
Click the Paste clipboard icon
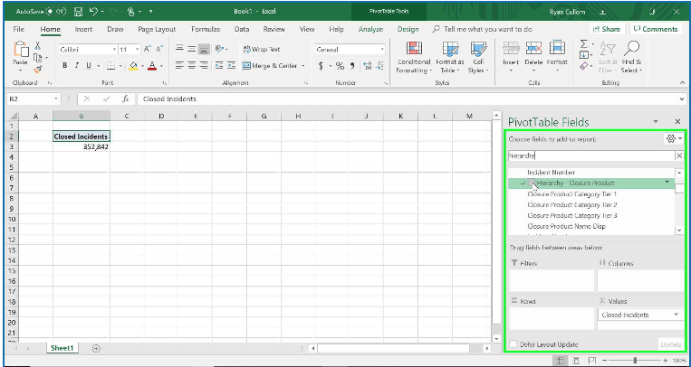point(20,50)
